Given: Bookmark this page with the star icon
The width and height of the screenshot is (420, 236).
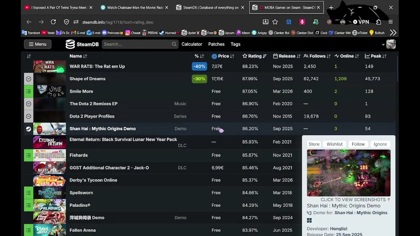Looking at the screenshot, I should pos(275,22).
